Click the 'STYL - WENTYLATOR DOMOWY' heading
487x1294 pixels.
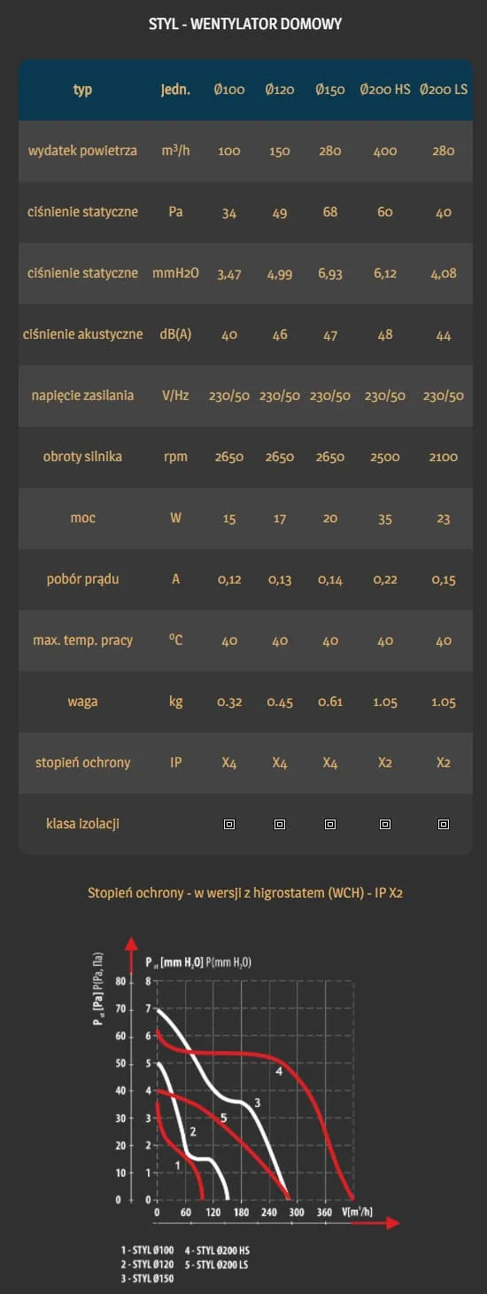245,24
